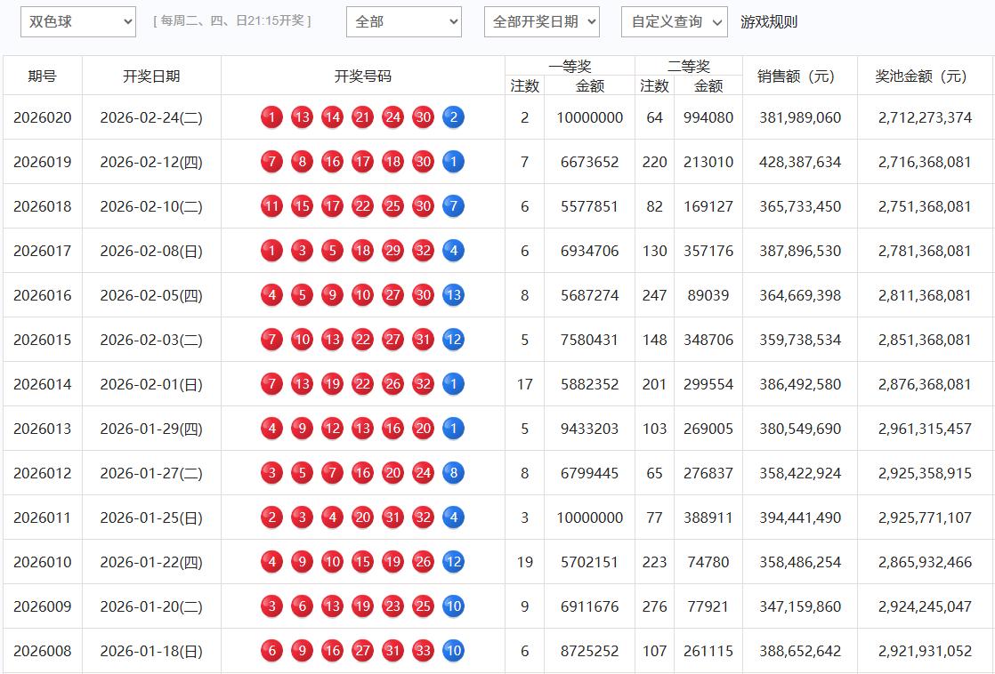Click the blue ball 7 in row 2026018
The width and height of the screenshot is (995, 674).
[453, 206]
